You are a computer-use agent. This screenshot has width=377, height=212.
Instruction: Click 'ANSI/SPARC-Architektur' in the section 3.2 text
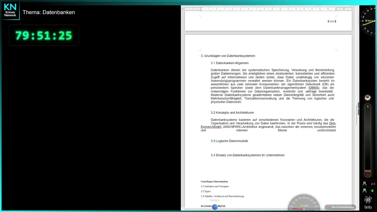point(240,127)
